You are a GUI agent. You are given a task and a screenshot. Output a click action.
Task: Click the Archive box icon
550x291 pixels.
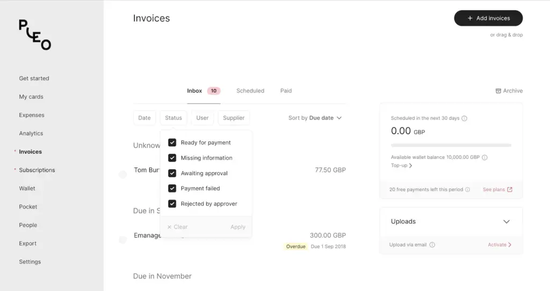498,91
